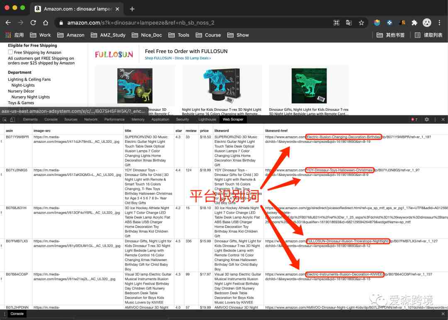The height and width of the screenshot is (320, 448).
Task: Click Shop FULLOSUN Dinos 3D Lamp Deals link
Action: [x=178, y=58]
